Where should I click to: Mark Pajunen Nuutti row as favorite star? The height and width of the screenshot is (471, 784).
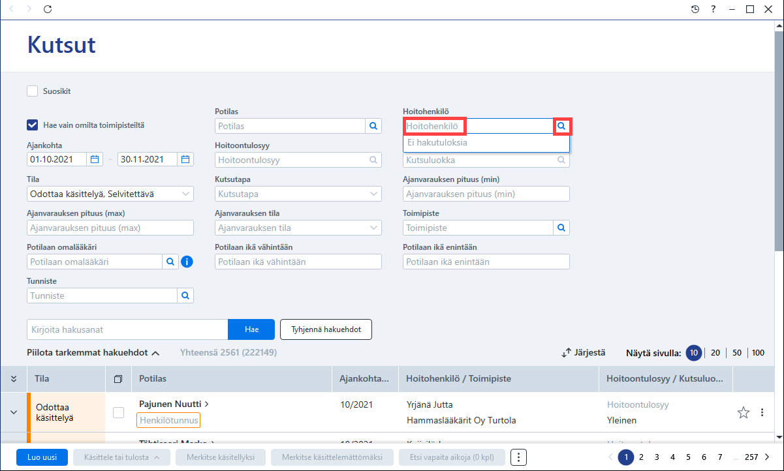coord(744,412)
